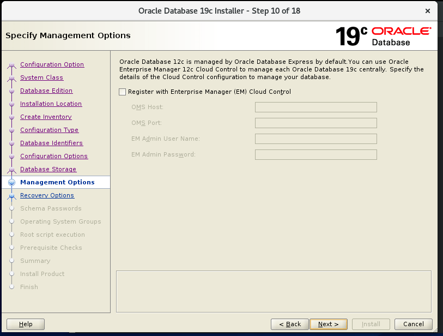This screenshot has height=336, width=443.
Task: Click the OMS Port input field
Action: point(316,123)
